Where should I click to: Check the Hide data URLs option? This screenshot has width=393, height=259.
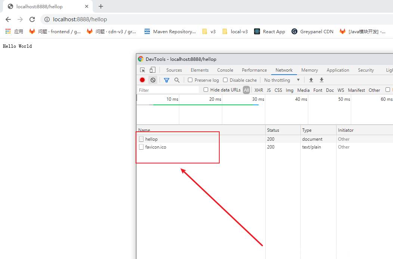coord(206,90)
